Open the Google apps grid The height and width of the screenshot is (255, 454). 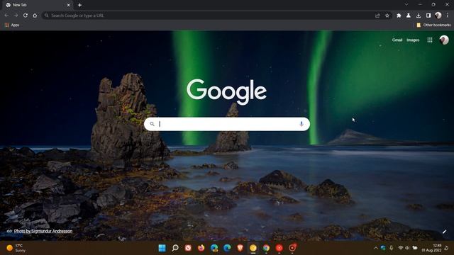430,40
